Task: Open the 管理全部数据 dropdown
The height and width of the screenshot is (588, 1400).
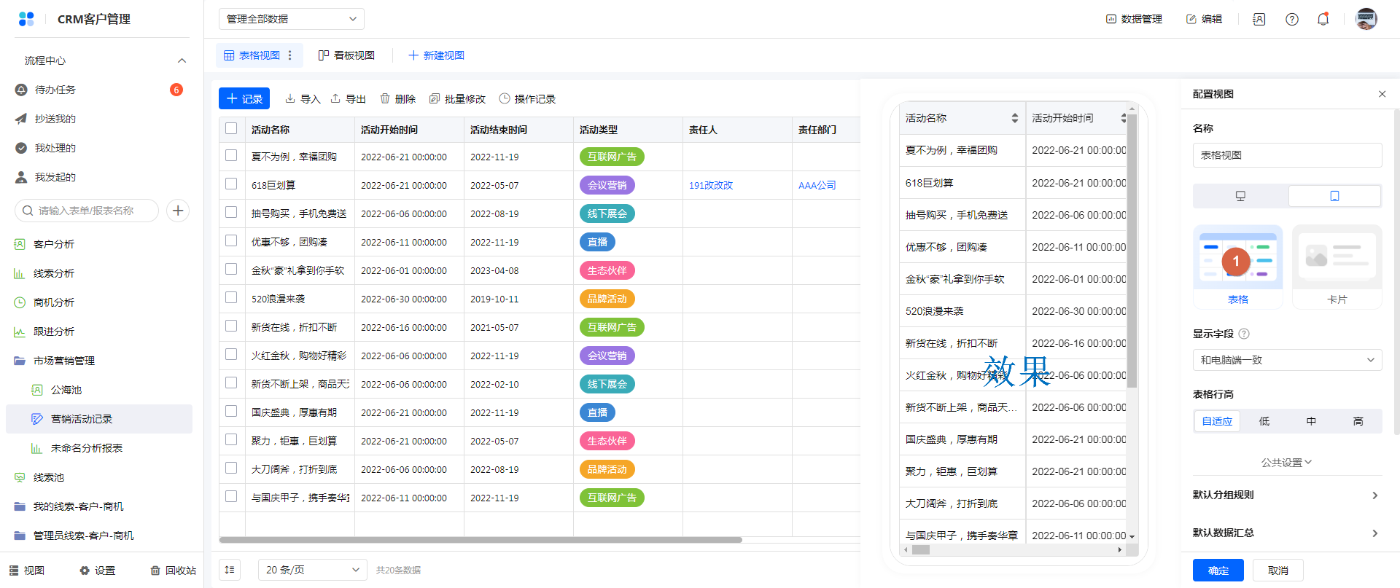Action: click(291, 19)
